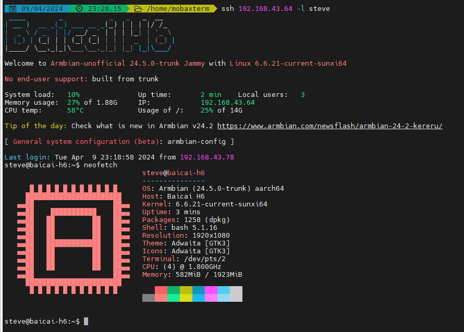Click the Kernel line in neofetch output
This screenshot has width=464, height=332.
[204, 204]
